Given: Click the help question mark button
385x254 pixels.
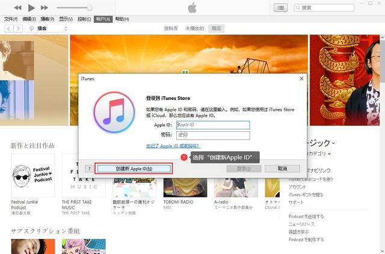Looking at the screenshot, I should click(90, 169).
